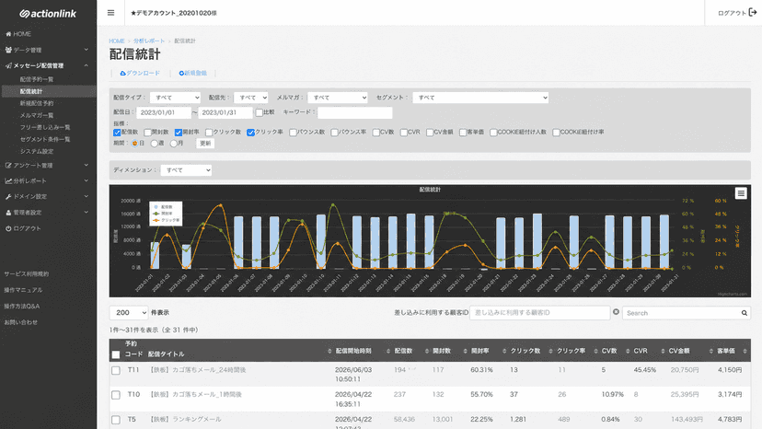Viewport: 762px width, 429px height.
Task: Sort table by 配信開始時刻 column
Action: click(353, 351)
